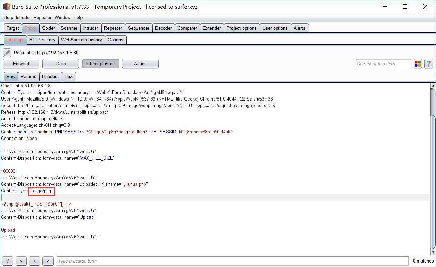Click the User-Agent header line
Viewport: 436px width, 267px height.
(x=137, y=99)
